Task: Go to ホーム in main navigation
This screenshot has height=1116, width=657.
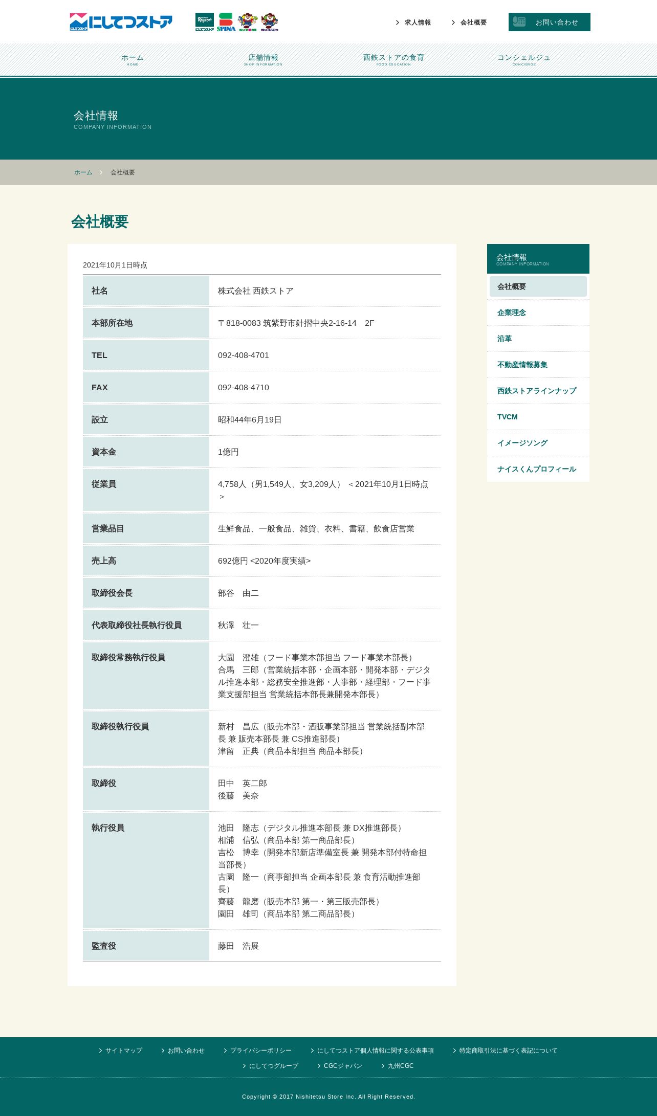Action: click(x=133, y=59)
